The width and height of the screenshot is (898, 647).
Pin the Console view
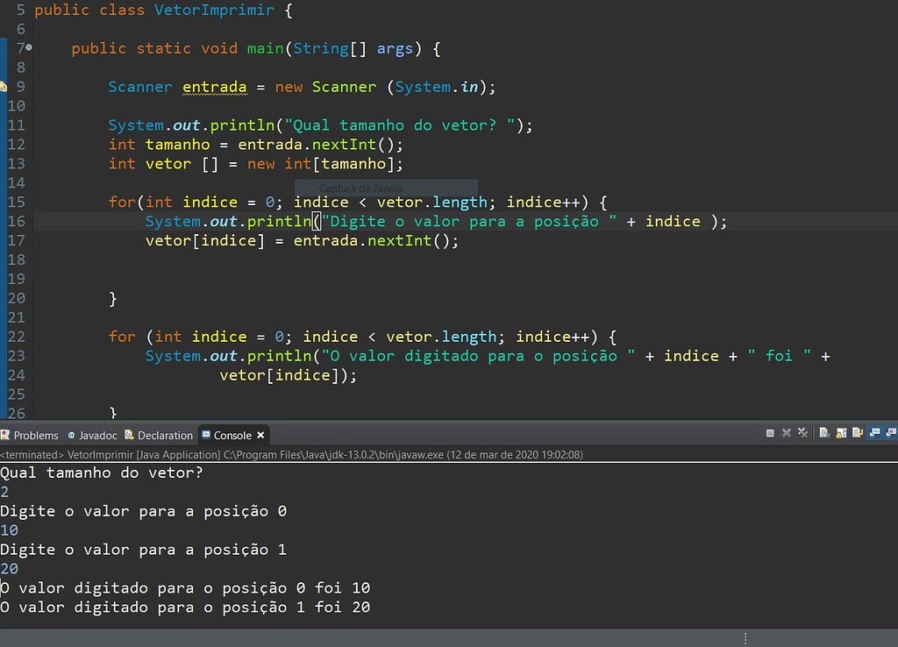(857, 432)
